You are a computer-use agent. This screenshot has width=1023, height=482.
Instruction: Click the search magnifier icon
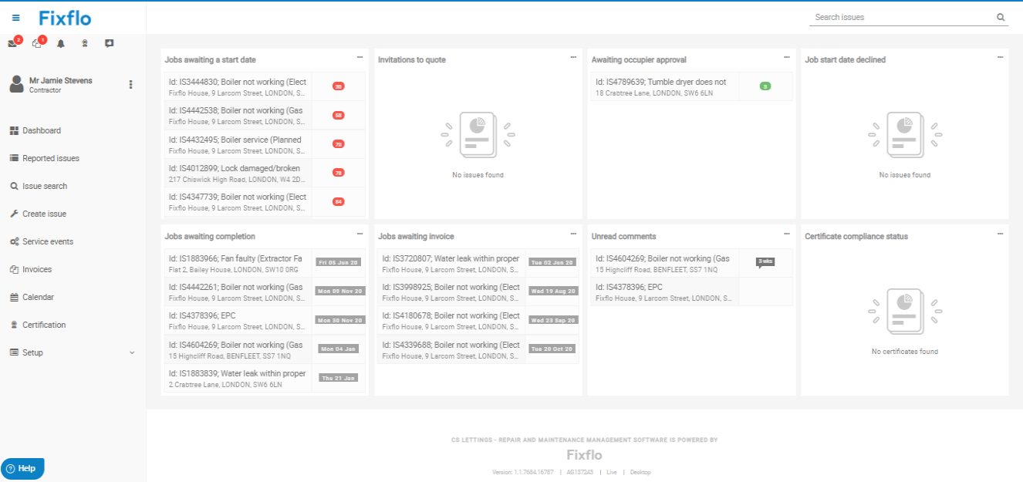1001,16
